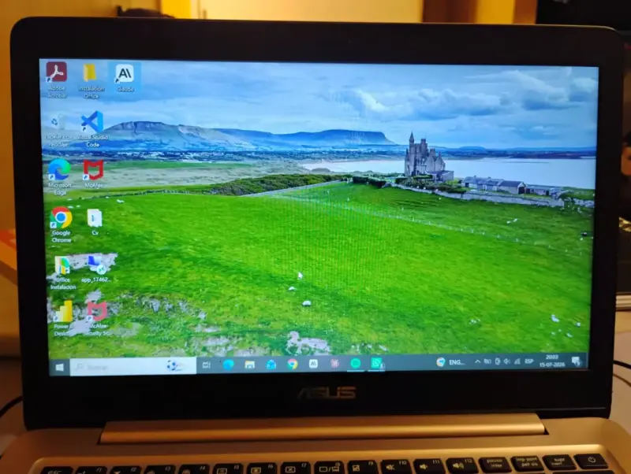Open the green circular taskbar app
Viewport: 631px width, 474px height.
tap(356, 364)
